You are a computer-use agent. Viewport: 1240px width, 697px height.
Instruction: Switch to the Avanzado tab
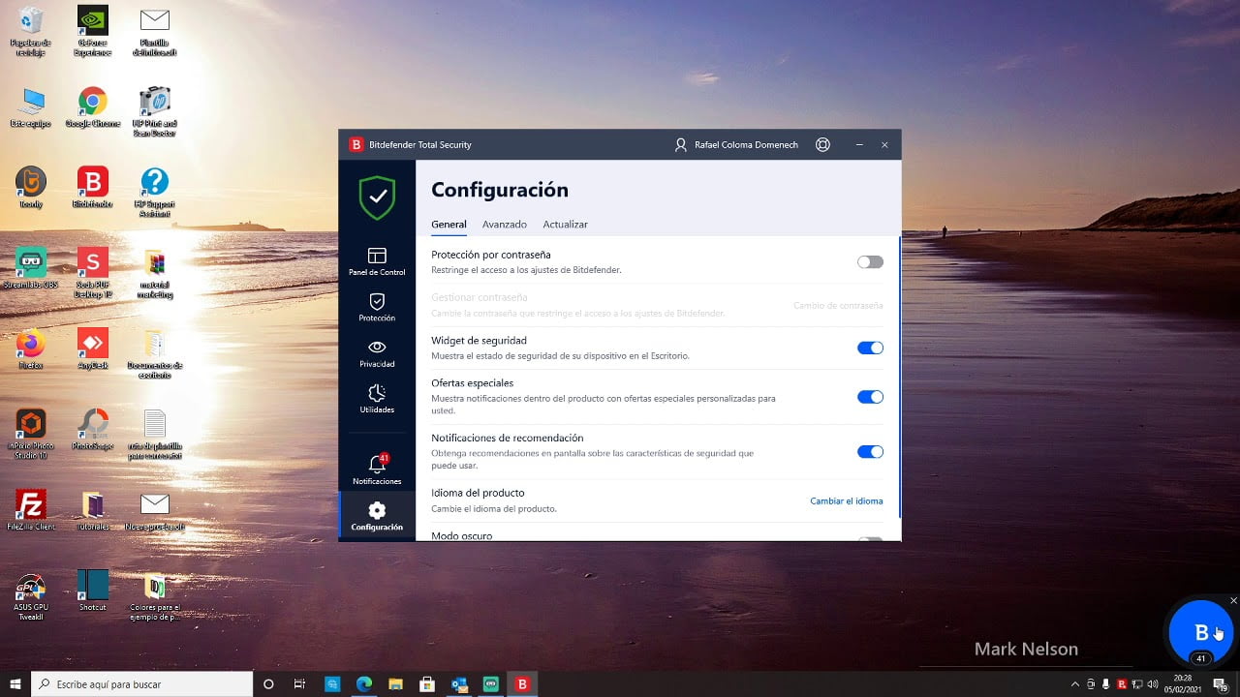[505, 225]
